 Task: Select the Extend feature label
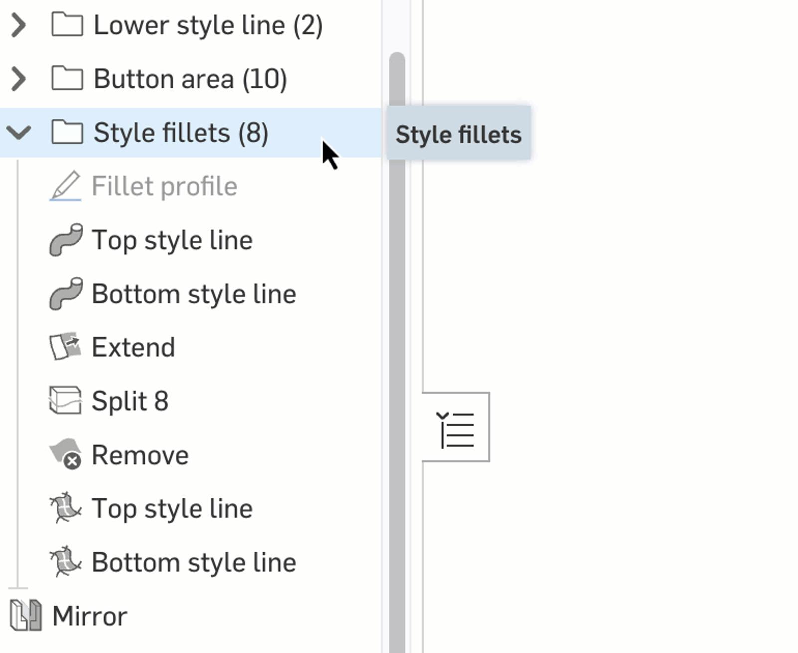tap(133, 347)
